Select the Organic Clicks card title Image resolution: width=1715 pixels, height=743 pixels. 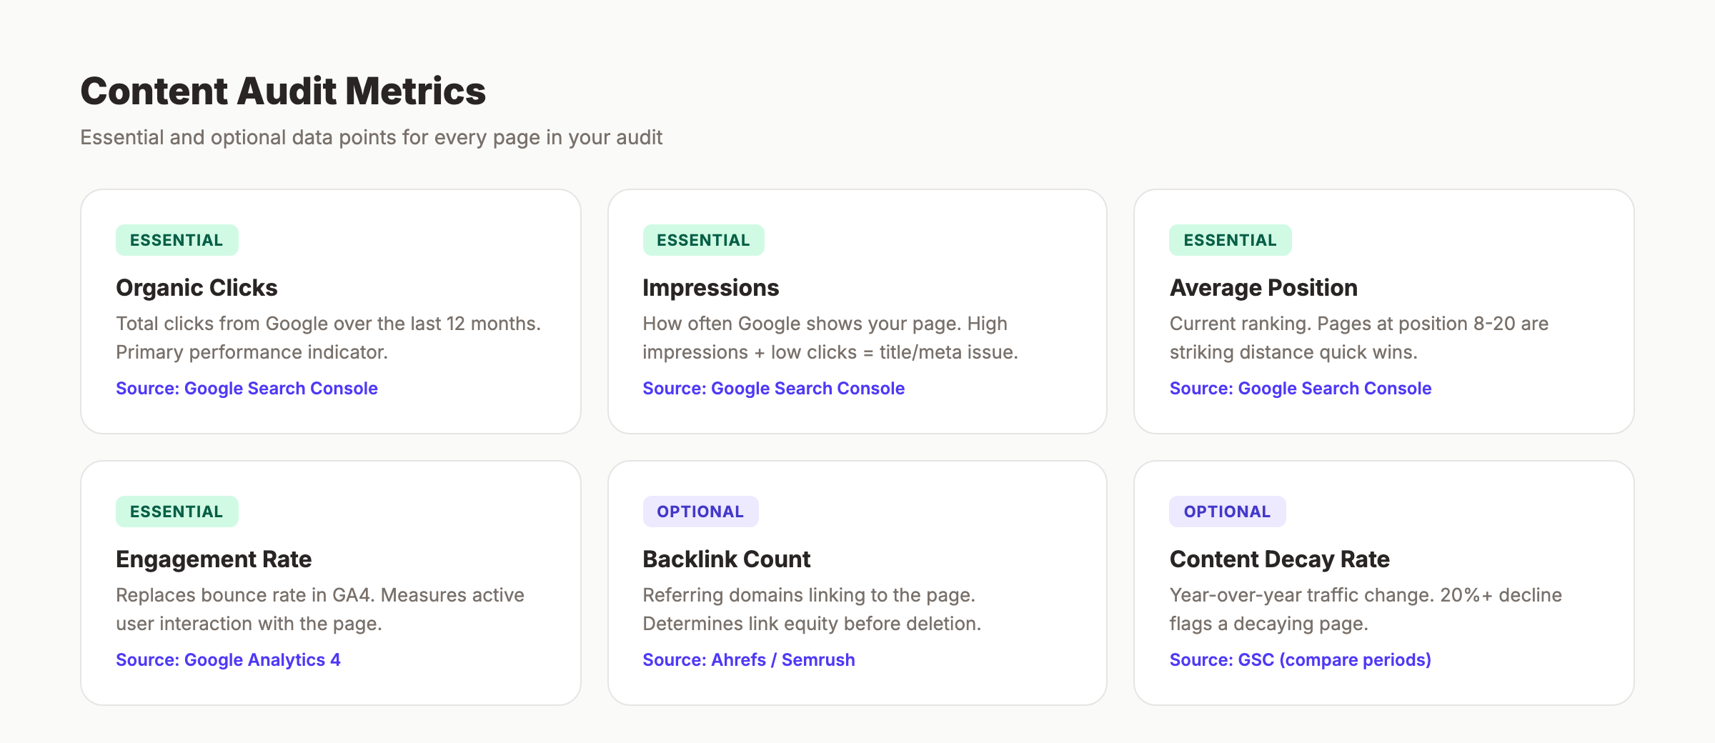pos(197,287)
